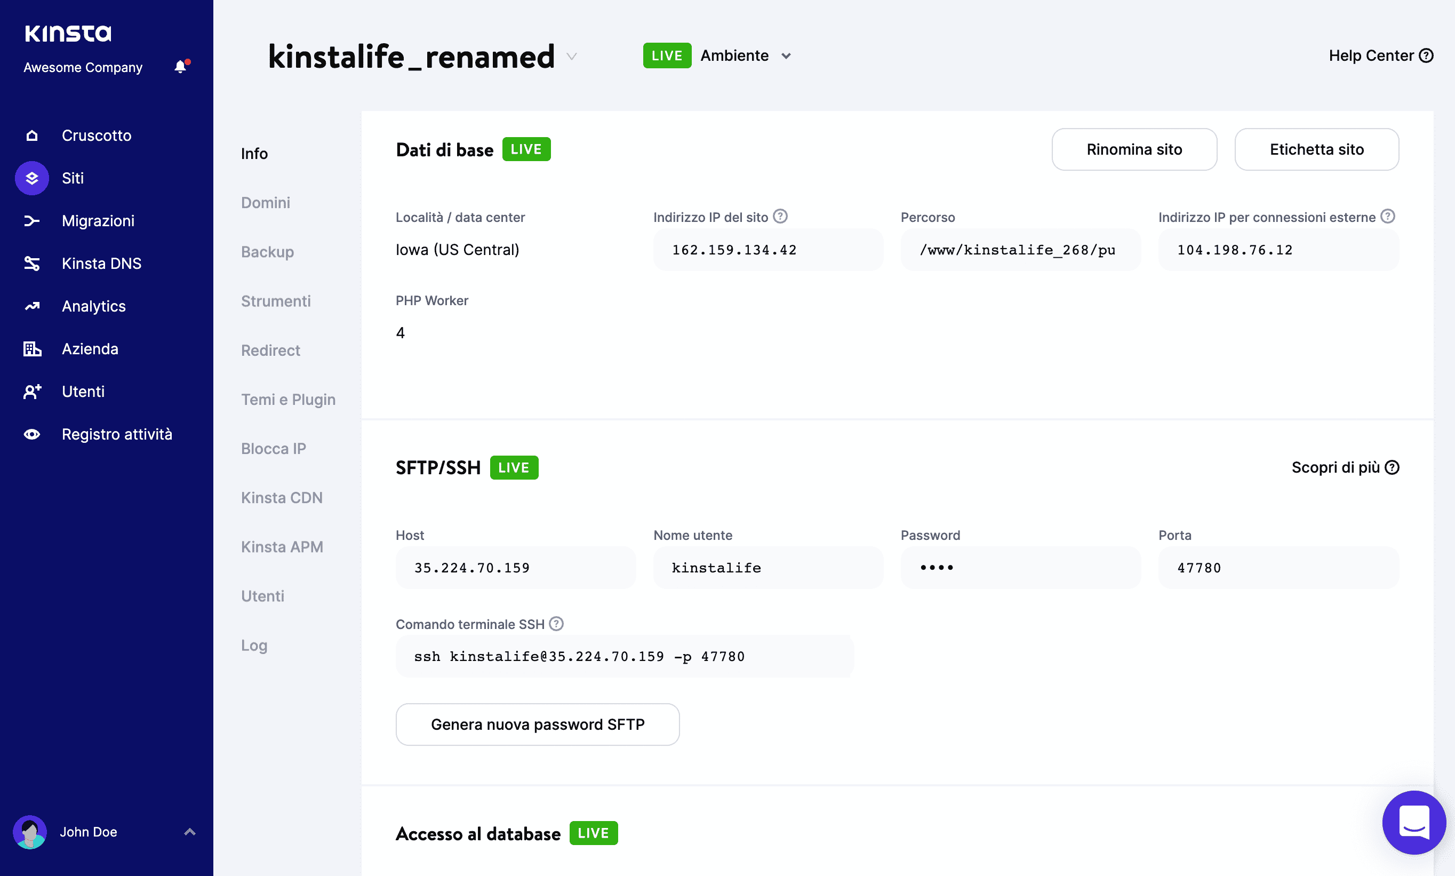Open the Help Center link
This screenshot has height=876, width=1455.
(1381, 55)
